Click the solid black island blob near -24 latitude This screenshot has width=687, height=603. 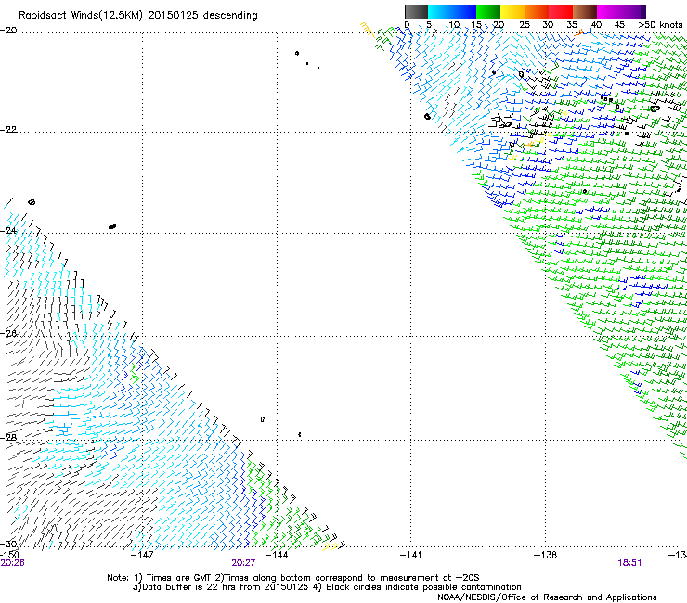point(112,226)
